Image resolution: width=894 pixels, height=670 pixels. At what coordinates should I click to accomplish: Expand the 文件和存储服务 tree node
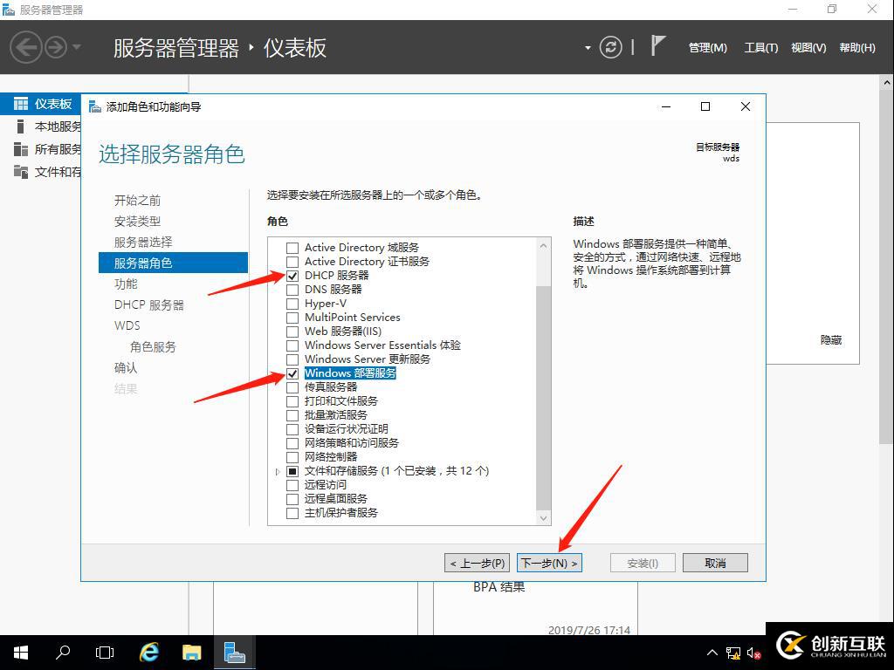pos(277,470)
